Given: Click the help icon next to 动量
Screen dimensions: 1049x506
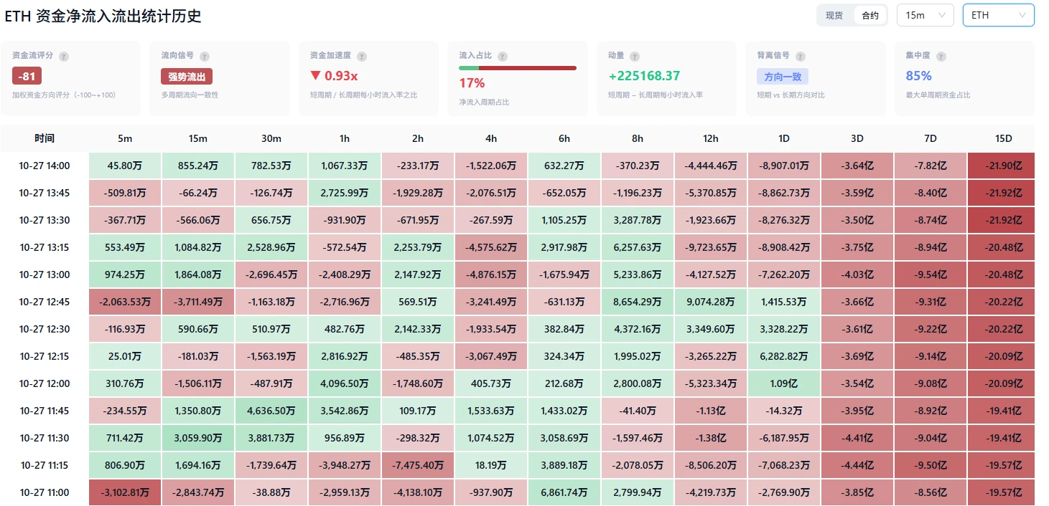Looking at the screenshot, I should (635, 56).
